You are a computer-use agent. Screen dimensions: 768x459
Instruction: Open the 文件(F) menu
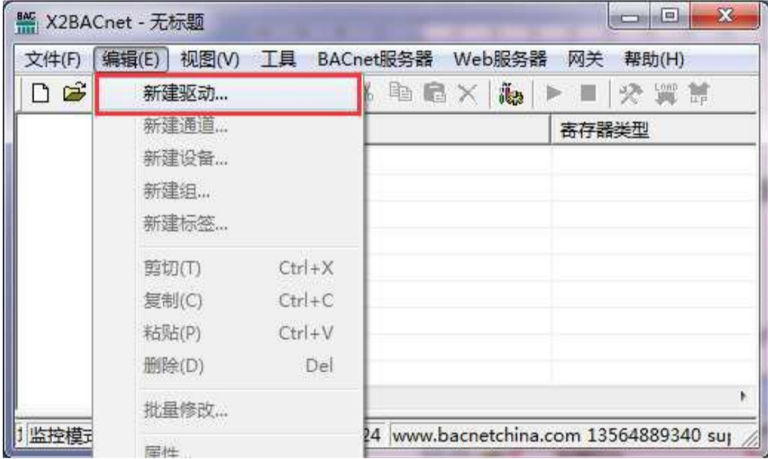click(52, 60)
